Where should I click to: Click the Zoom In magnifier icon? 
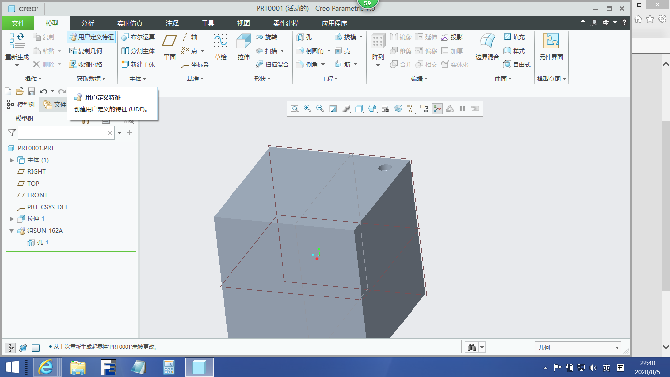[x=308, y=108]
